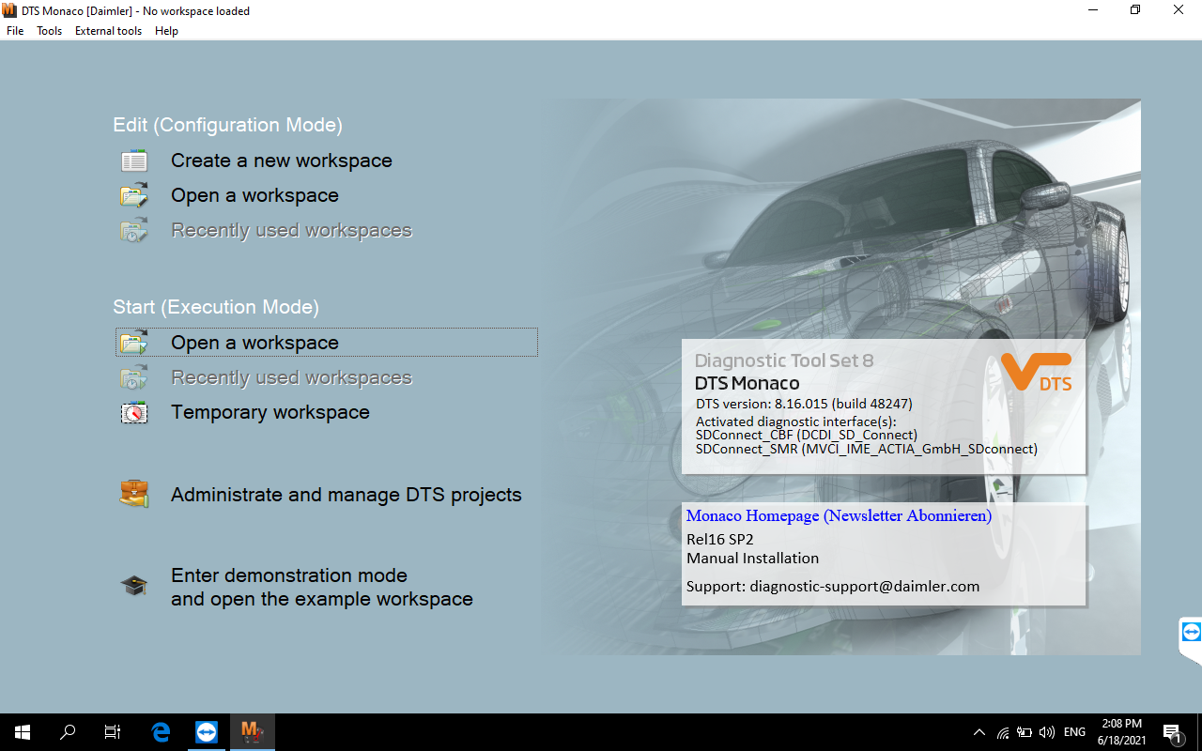Select Temporary workspace
This screenshot has width=1202, height=751.
pos(270,412)
